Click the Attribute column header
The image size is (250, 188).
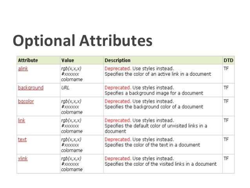pyautogui.click(x=28, y=60)
